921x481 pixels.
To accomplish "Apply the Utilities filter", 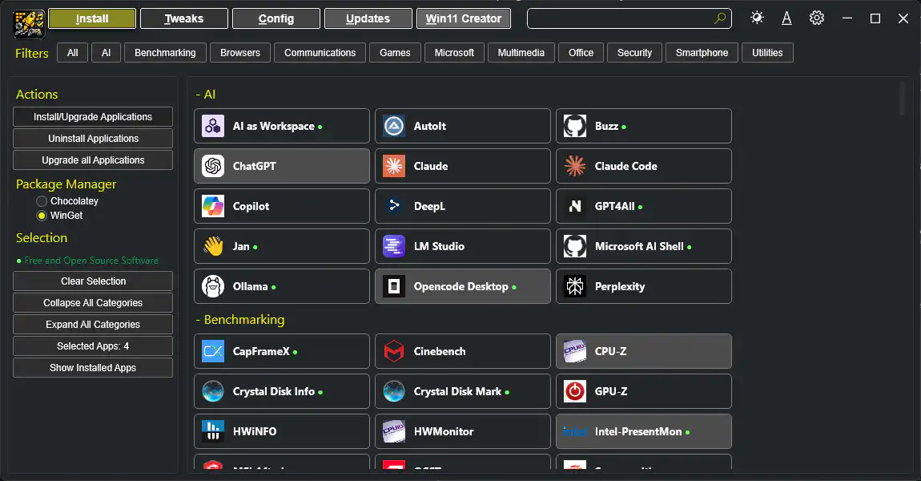I will point(767,52).
